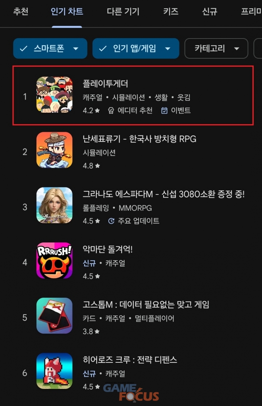Image resolution: width=262 pixels, height=406 pixels.
Task: Tap the 그라나도 에스파다M app icon
Action: (x=54, y=205)
